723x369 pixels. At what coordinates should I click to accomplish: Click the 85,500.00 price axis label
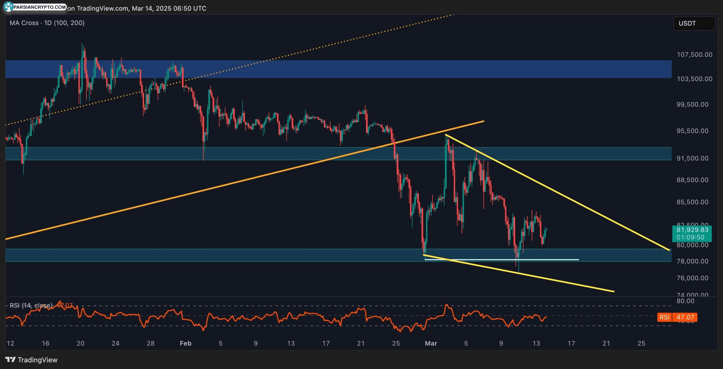pyautogui.click(x=692, y=202)
